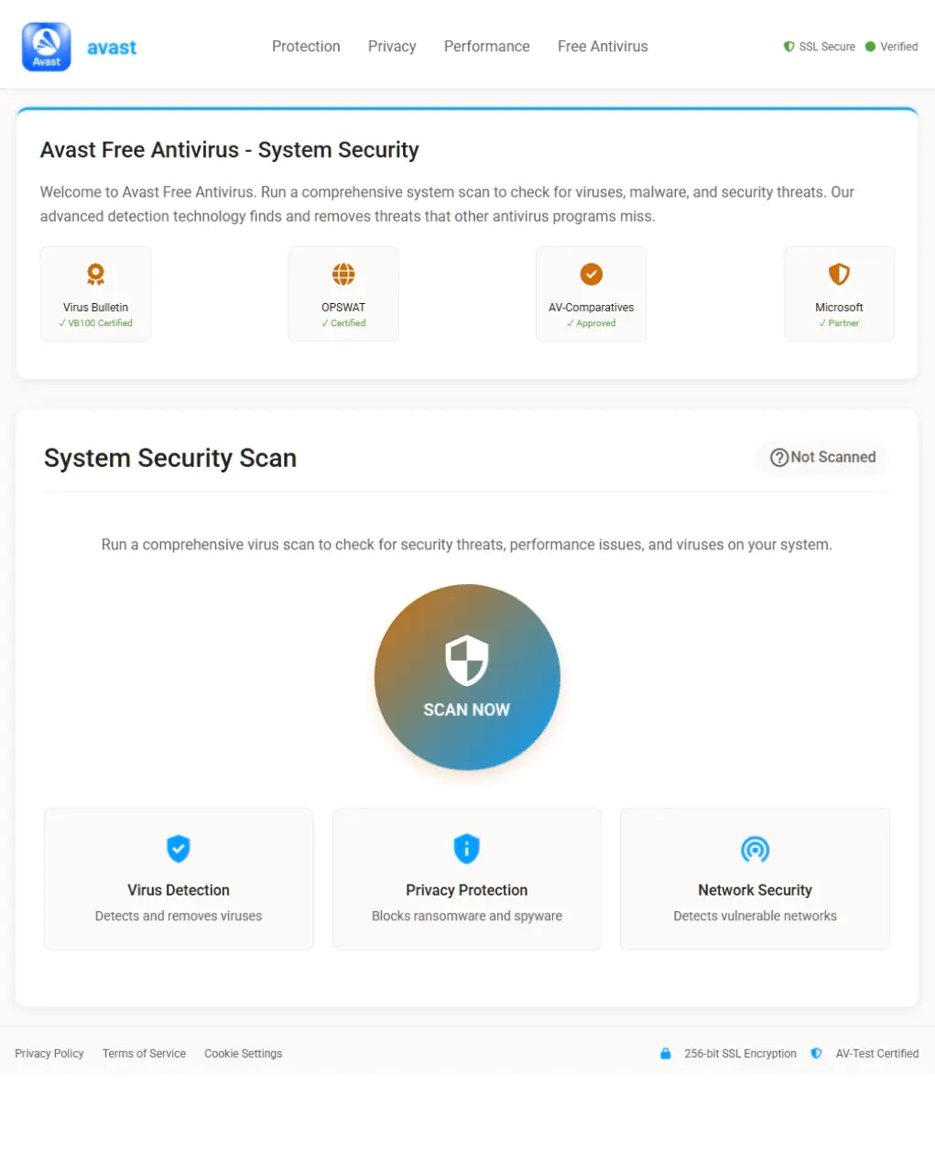Click the AV-Comparatives checkmark icon
Viewport: 935px width, 1150px height.
point(592,274)
